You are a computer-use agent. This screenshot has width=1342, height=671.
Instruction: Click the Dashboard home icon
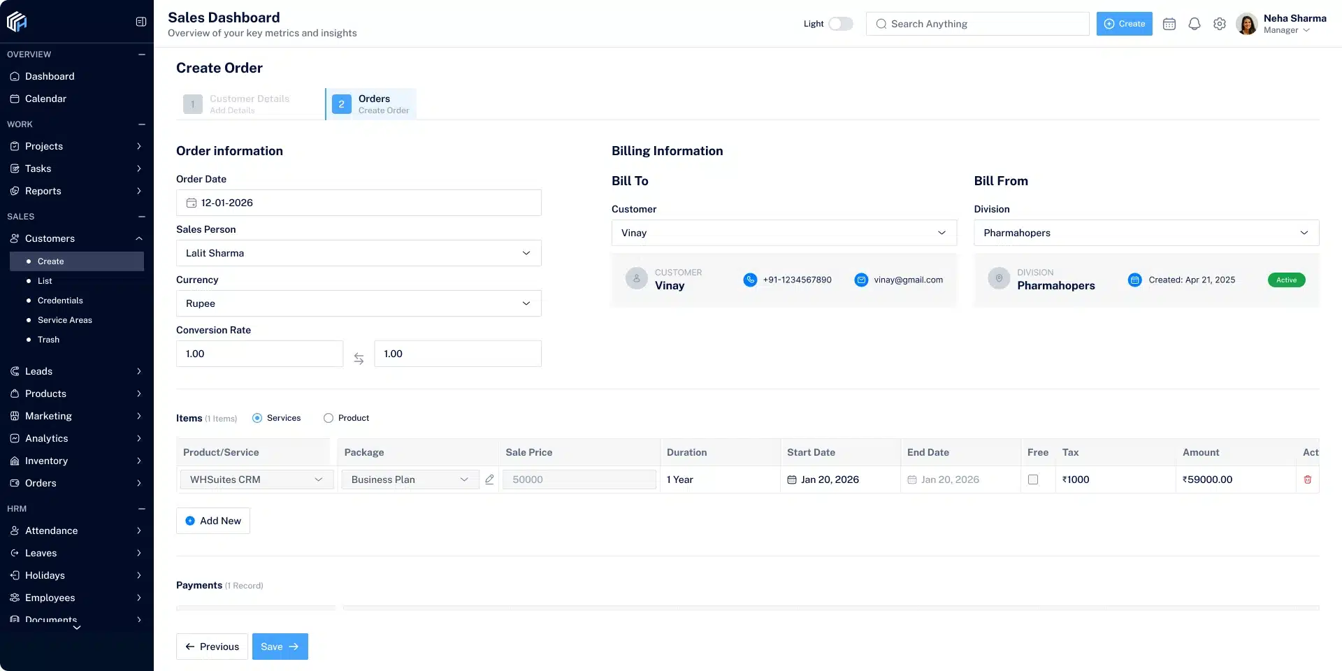pyautogui.click(x=15, y=76)
